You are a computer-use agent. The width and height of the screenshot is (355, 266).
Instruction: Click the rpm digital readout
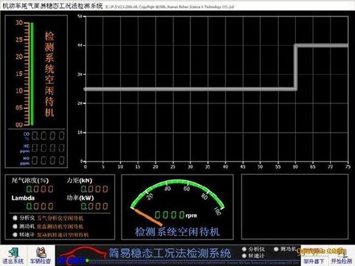pyautogui.click(x=169, y=215)
